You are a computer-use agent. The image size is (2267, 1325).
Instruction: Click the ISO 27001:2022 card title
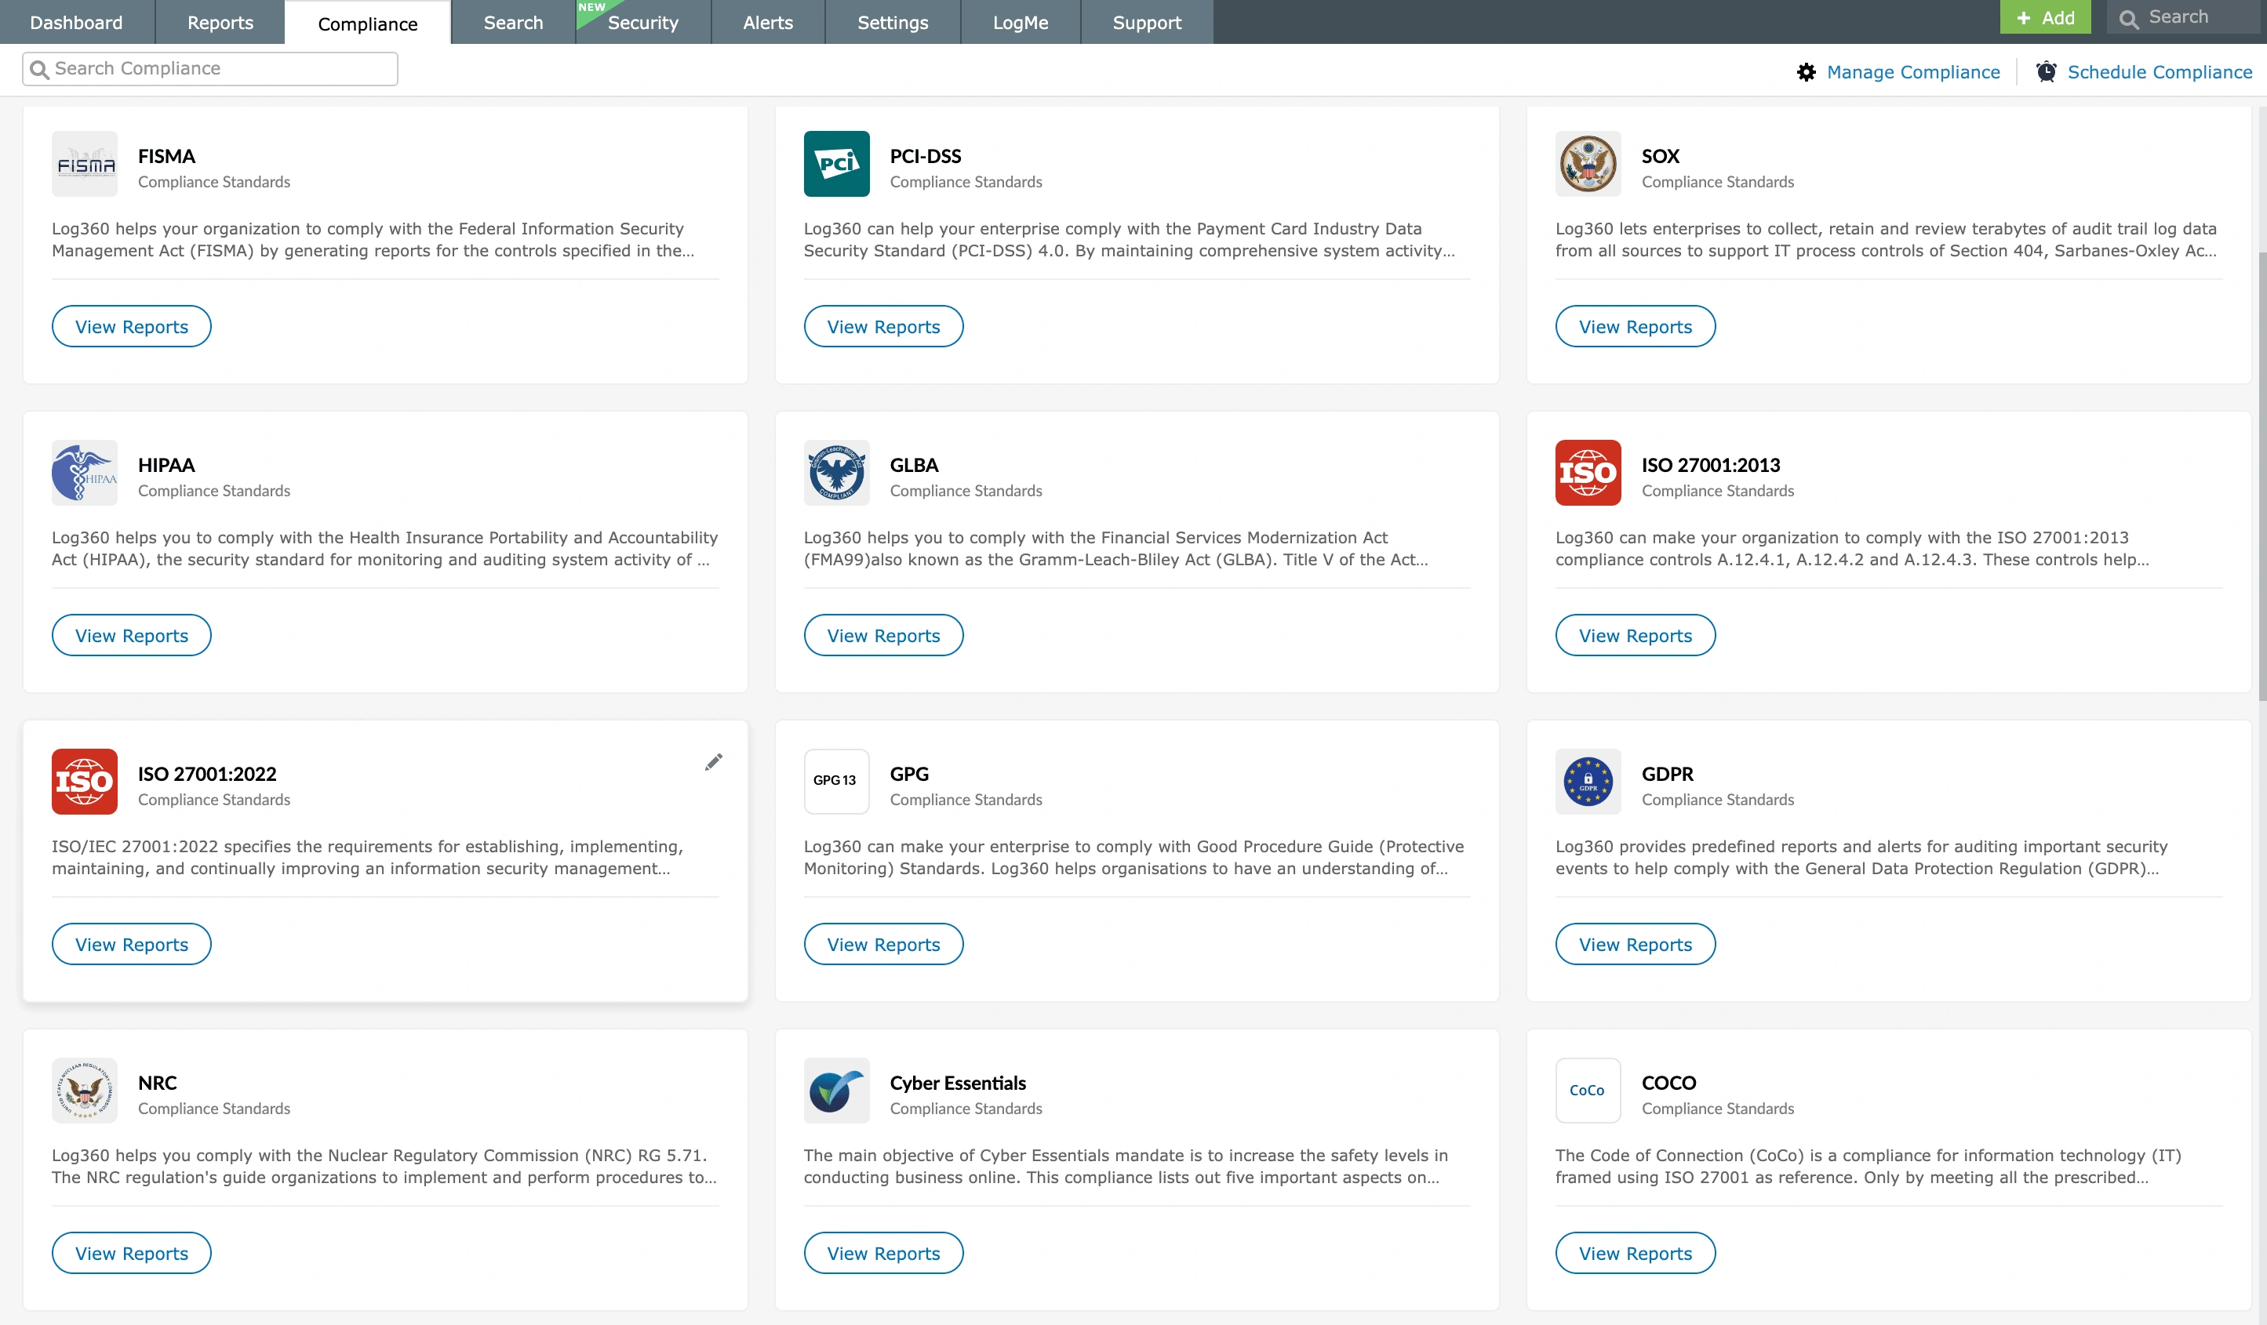(x=207, y=774)
